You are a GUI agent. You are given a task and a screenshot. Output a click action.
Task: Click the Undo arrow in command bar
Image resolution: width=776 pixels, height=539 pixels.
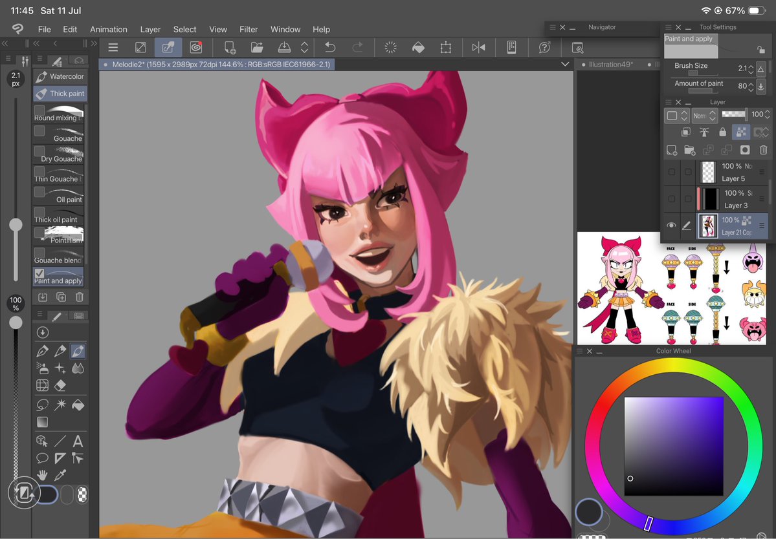330,47
